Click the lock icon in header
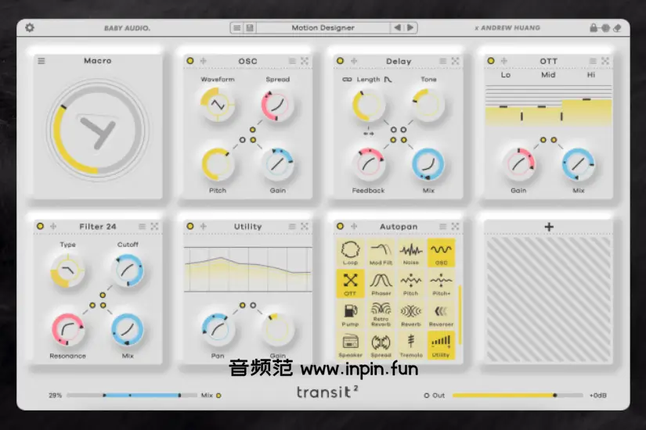This screenshot has height=430, width=646. (x=594, y=27)
